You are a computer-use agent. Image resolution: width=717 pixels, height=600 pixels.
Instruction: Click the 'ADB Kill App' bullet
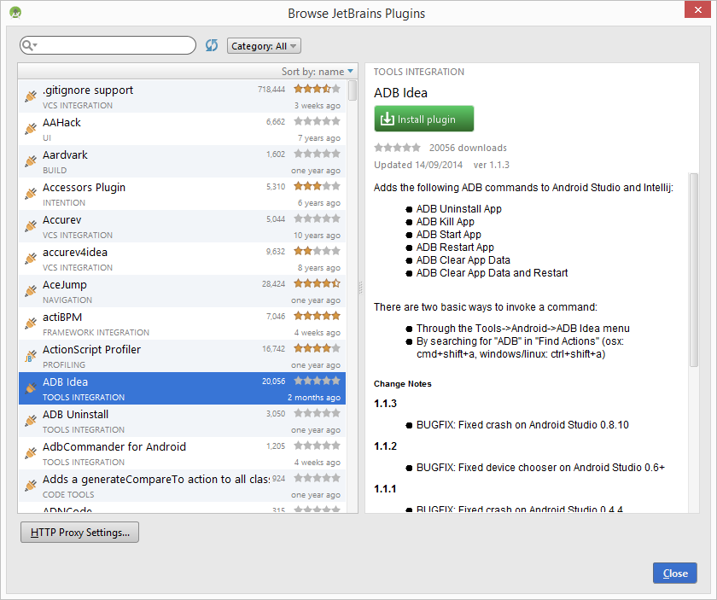(x=445, y=222)
